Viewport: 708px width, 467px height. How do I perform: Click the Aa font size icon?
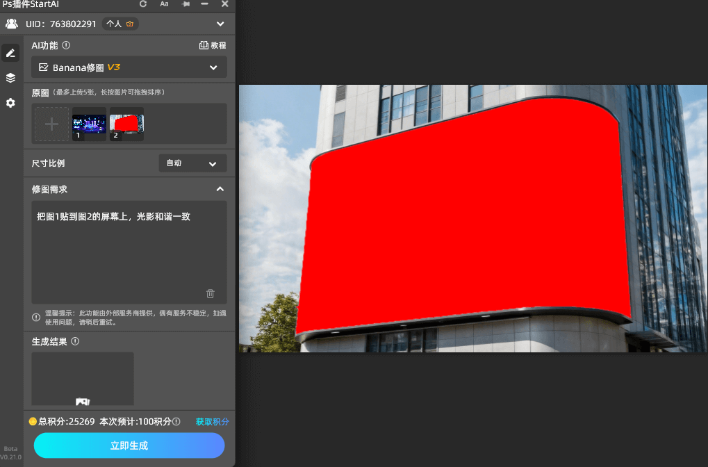point(164,4)
